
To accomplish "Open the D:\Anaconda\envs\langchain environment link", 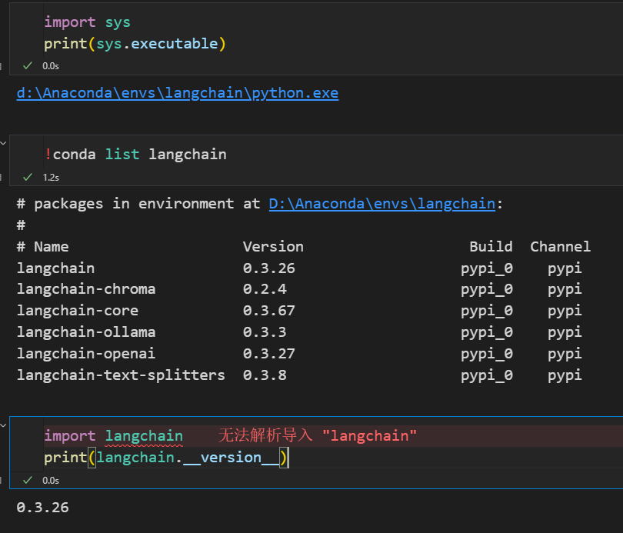I will tap(382, 204).
